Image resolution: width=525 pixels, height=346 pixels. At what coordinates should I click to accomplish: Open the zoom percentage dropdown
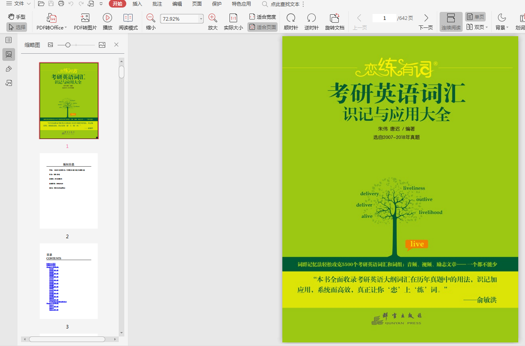point(201,19)
